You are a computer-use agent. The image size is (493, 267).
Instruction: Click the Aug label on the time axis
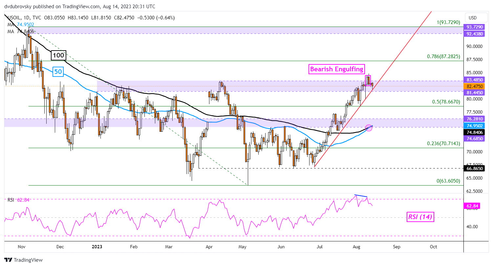point(356,247)
